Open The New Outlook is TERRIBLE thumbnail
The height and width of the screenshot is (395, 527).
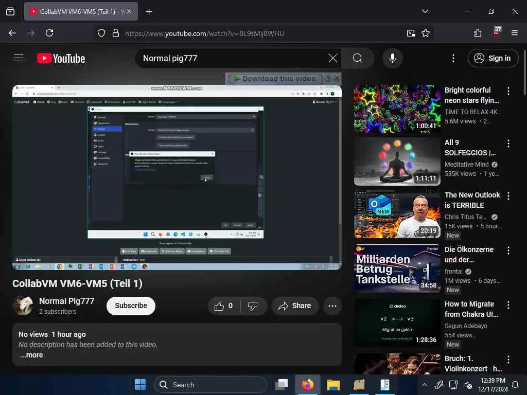pyautogui.click(x=397, y=214)
